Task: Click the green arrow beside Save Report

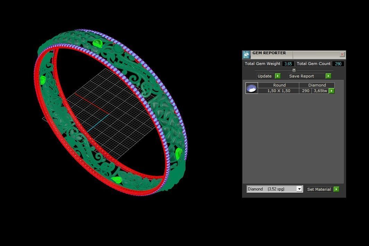Action: tap(328, 76)
